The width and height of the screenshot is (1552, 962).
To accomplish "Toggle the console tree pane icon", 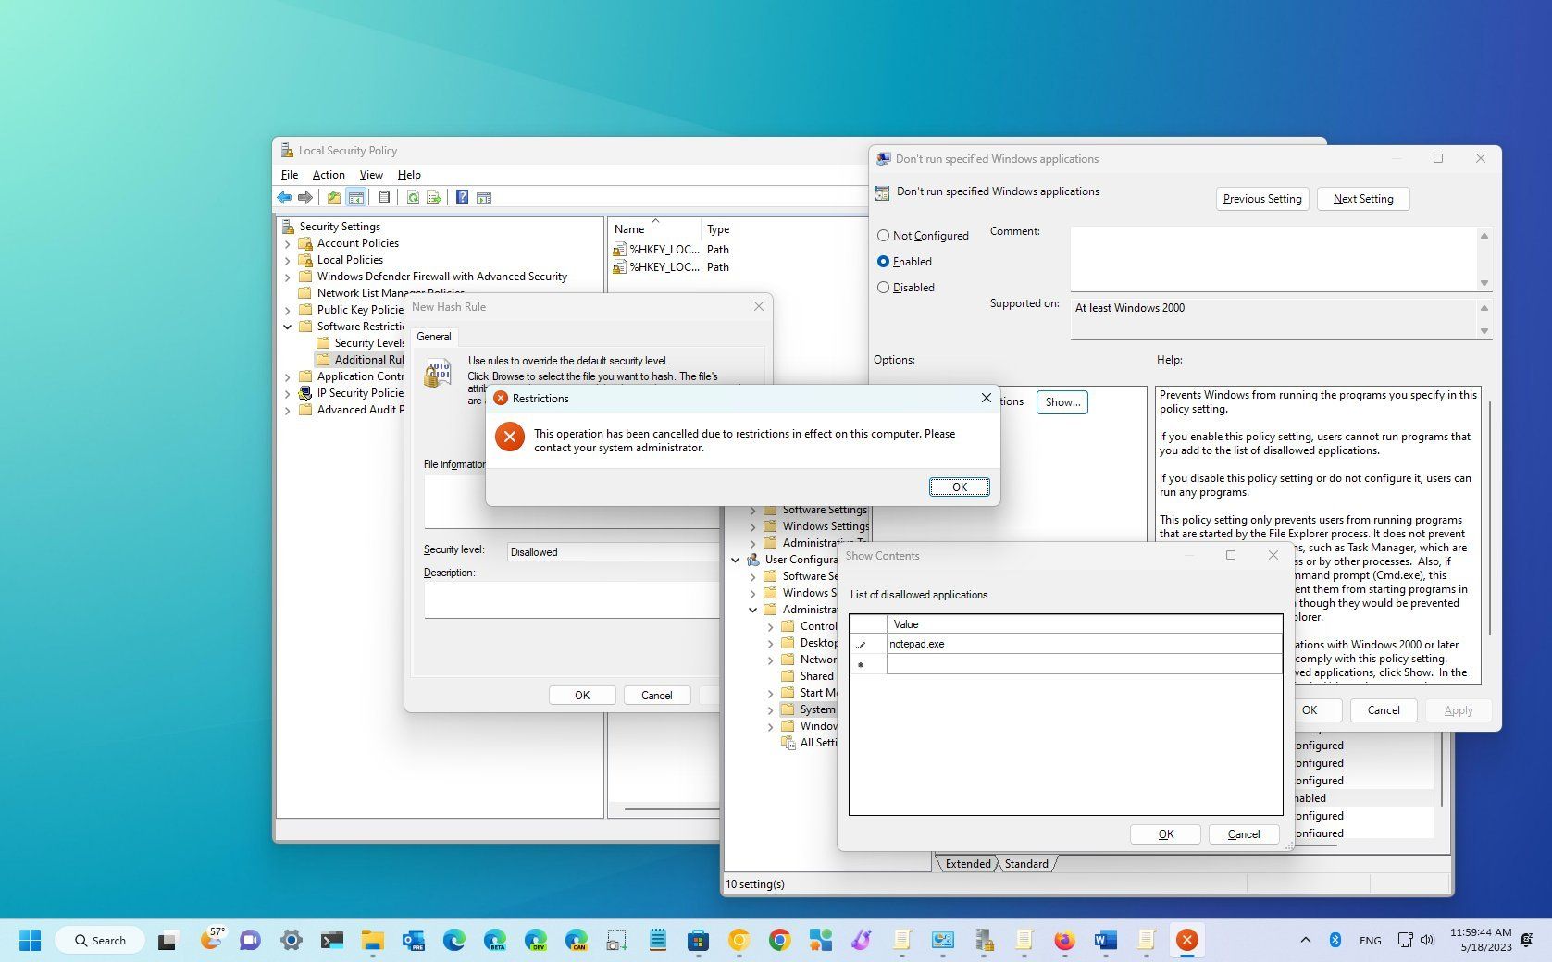I will (x=355, y=197).
